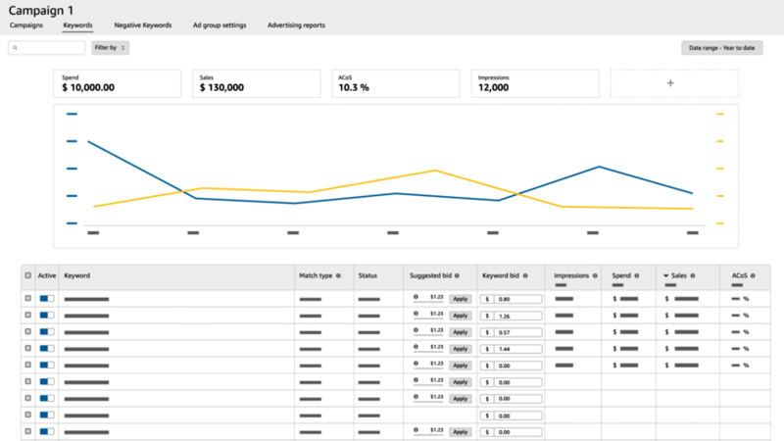
Task: Open the Date range - Year to date selector
Action: 721,47
